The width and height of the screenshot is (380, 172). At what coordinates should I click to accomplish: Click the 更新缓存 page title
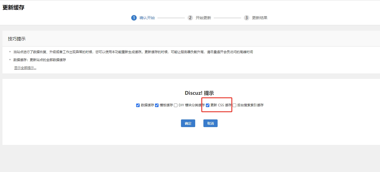[13, 8]
